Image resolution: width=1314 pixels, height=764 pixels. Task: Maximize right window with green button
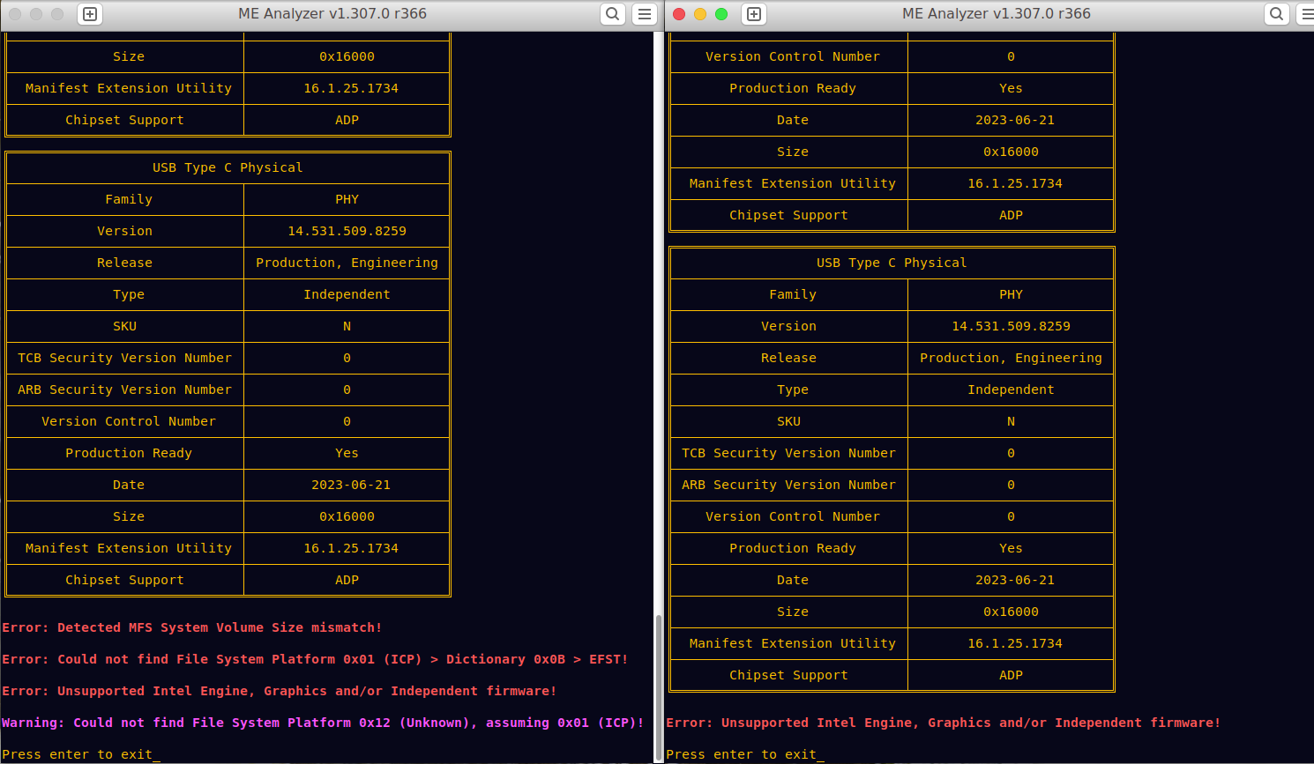pos(721,14)
